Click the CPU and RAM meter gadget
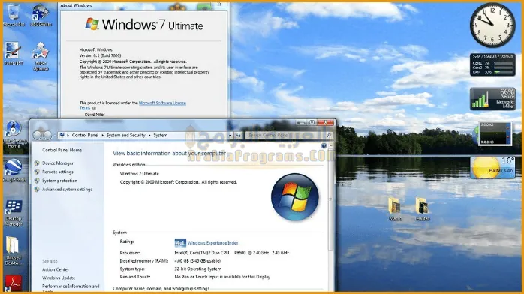This screenshot has width=524, height=294. coord(492,64)
